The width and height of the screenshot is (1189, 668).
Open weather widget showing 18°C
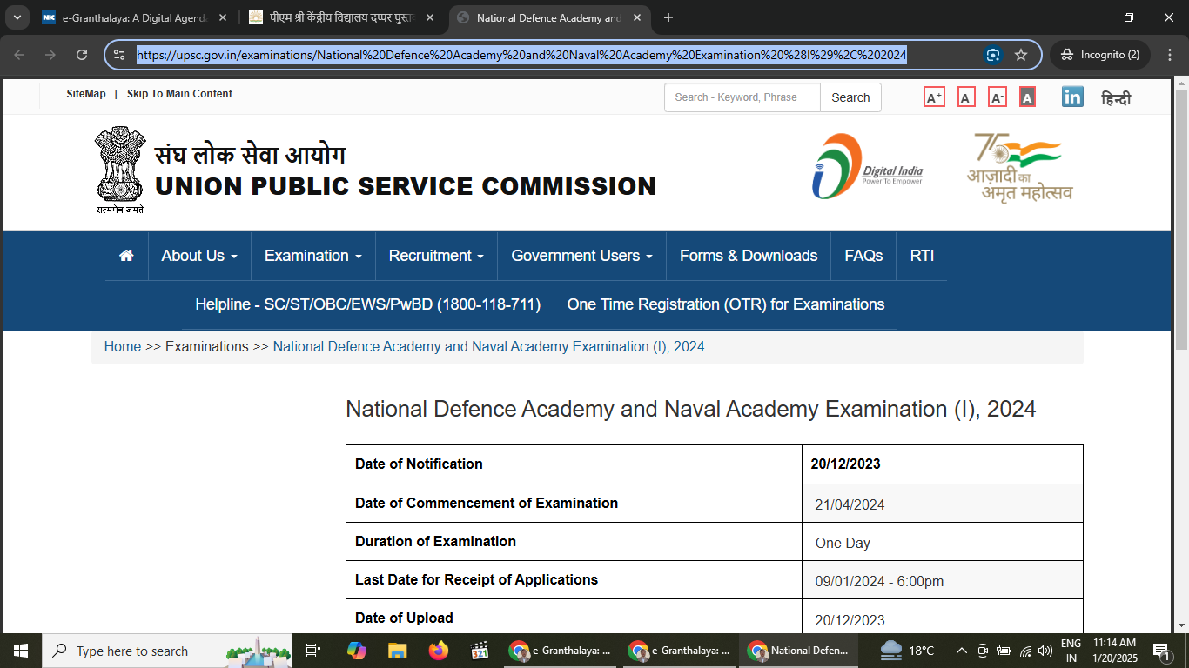tap(907, 651)
